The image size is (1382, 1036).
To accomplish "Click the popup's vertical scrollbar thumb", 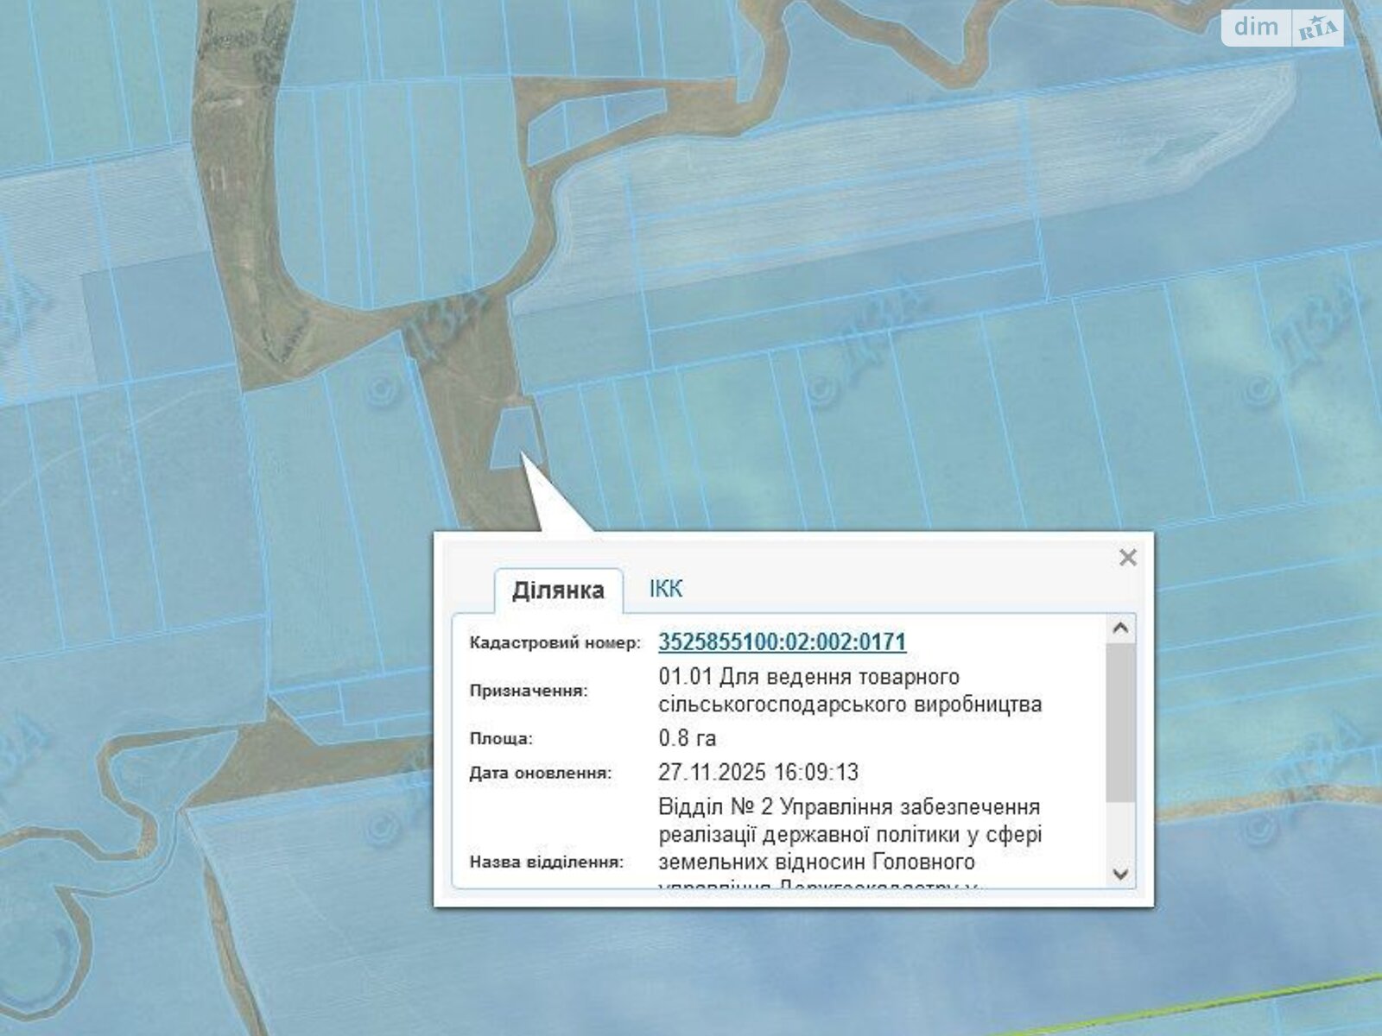I will (1120, 721).
